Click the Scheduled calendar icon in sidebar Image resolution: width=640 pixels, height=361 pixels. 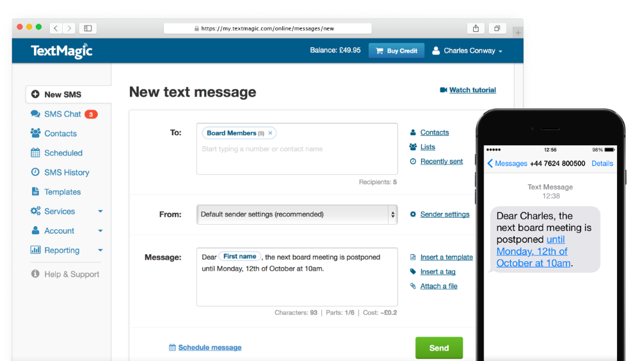coord(35,153)
